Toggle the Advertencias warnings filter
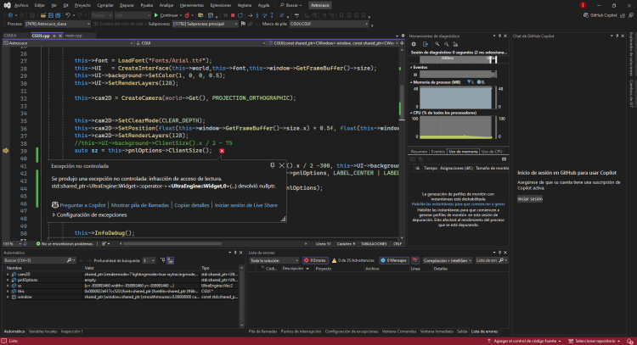 (x=354, y=259)
